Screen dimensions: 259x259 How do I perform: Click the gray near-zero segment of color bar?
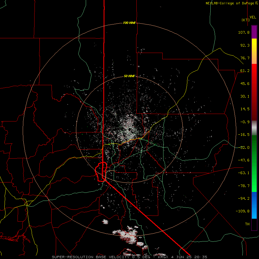click(254, 128)
